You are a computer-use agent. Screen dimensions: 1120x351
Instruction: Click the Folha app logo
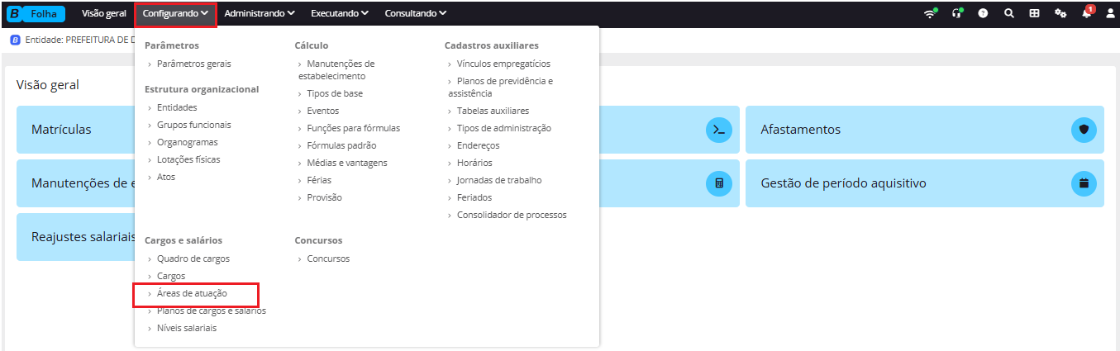tap(36, 13)
